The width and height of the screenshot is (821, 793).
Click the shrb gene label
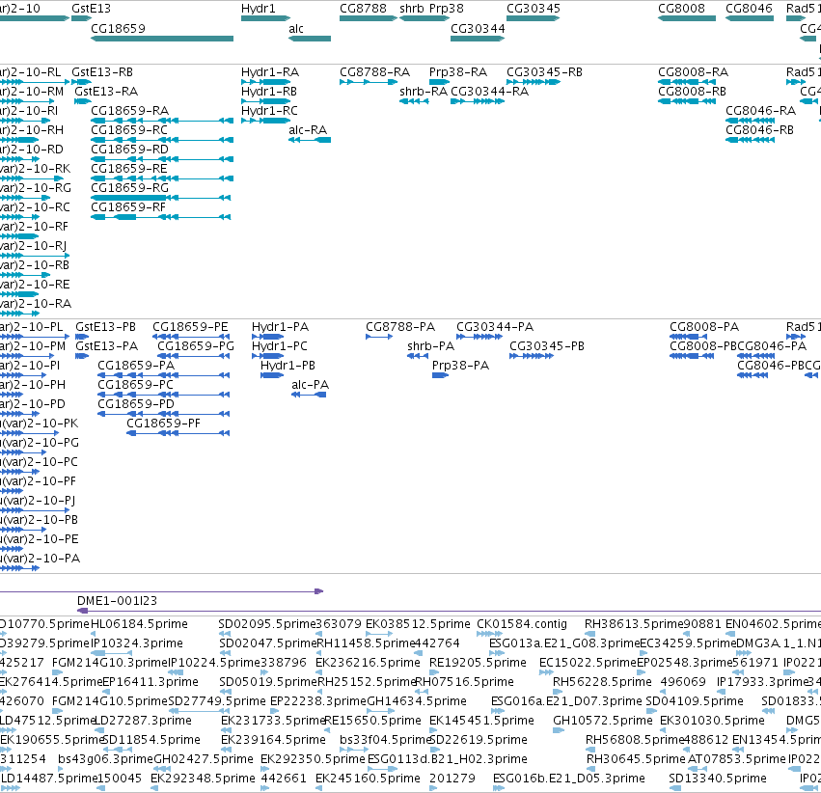[x=412, y=9]
